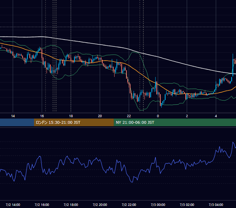Click hour label 0 on the time axis

click(x=158, y=116)
